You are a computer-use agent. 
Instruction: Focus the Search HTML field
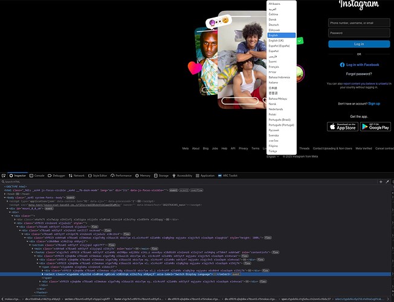(189, 182)
